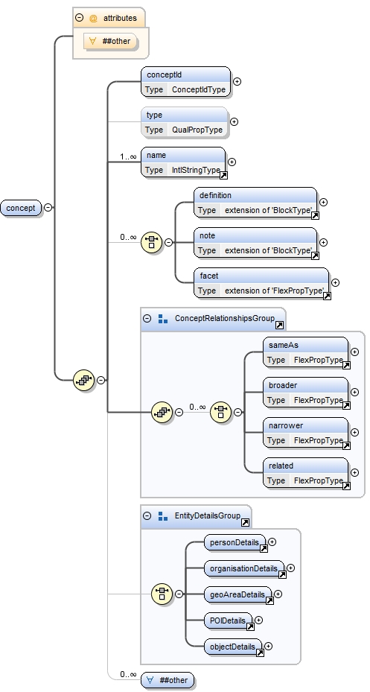The height and width of the screenshot is (692, 370).
Task: Follow the reference arrow on definition
Action: tap(316, 216)
